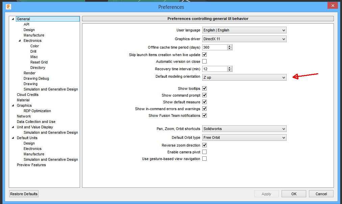Select Simulation and Generative Design under General

(51, 89)
